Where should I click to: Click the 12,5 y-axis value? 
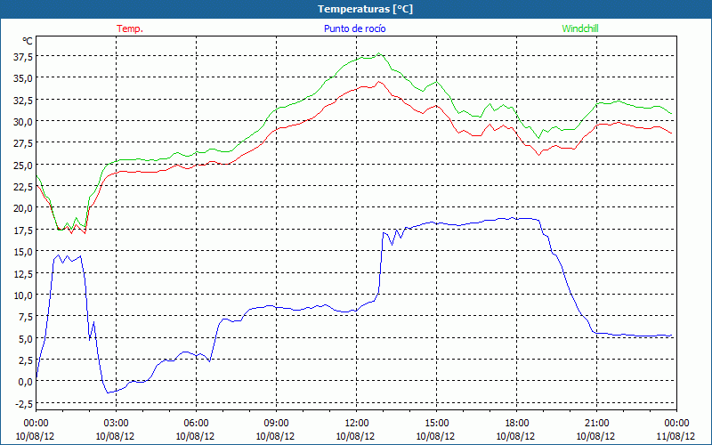24,273
